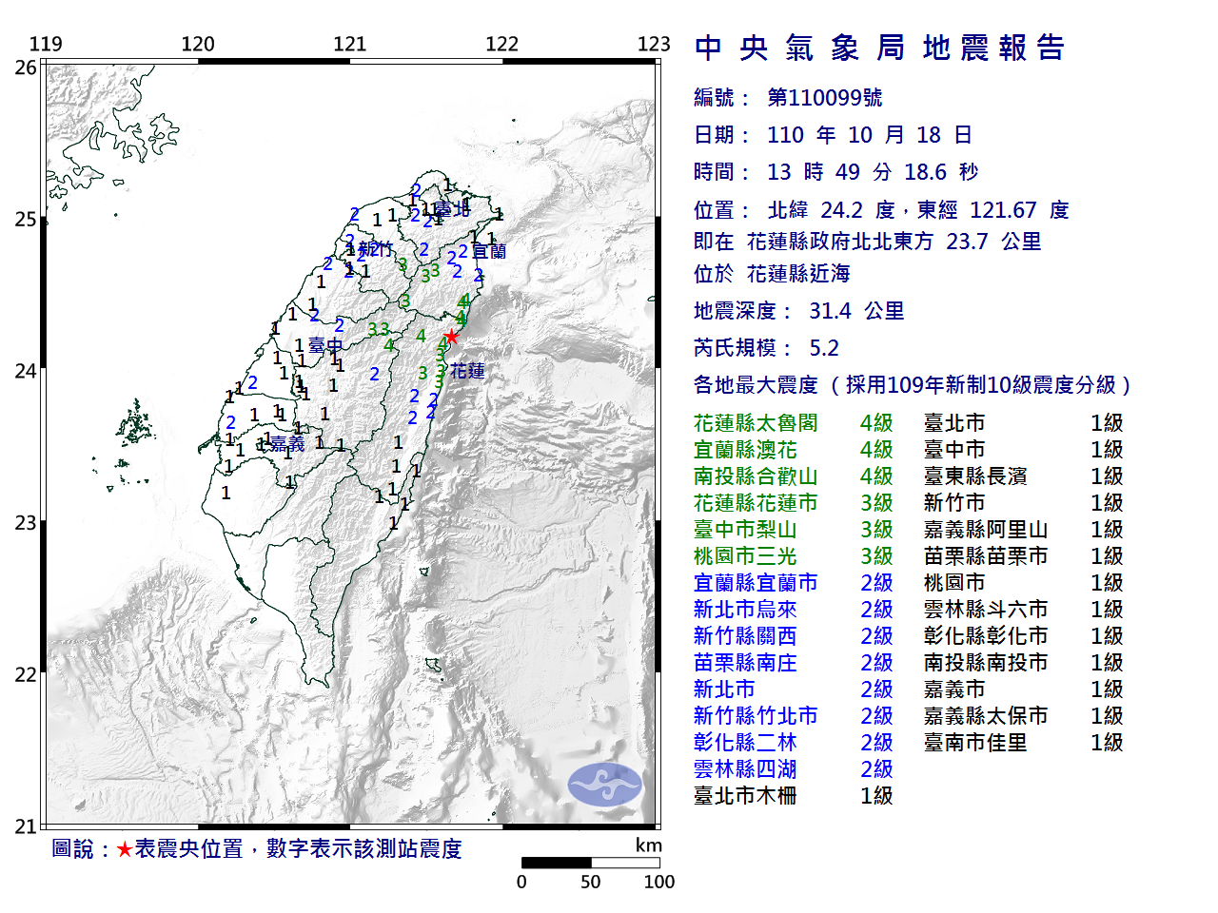This screenshot has width=1218, height=913.
Task: Click the 嘉義 city label on the map
Action: 287,444
